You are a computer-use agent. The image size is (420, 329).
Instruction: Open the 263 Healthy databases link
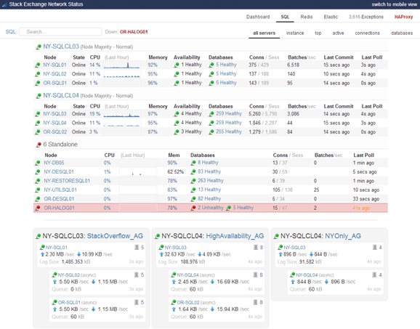pos(211,181)
